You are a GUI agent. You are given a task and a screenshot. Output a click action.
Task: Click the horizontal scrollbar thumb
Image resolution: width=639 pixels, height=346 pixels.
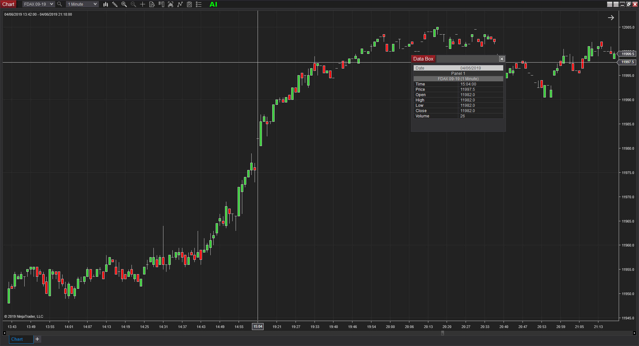(x=443, y=333)
